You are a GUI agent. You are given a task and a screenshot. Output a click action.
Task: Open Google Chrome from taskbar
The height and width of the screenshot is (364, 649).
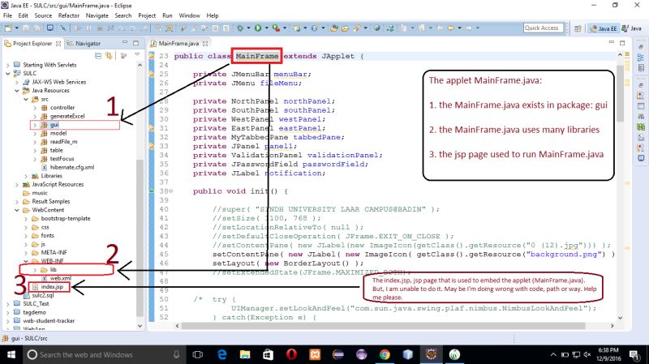[x=385, y=354]
